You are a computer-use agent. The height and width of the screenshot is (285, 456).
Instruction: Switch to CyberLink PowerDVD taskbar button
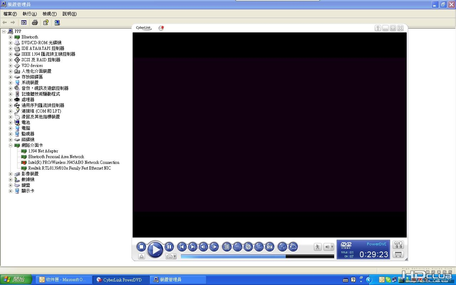(x=121, y=280)
